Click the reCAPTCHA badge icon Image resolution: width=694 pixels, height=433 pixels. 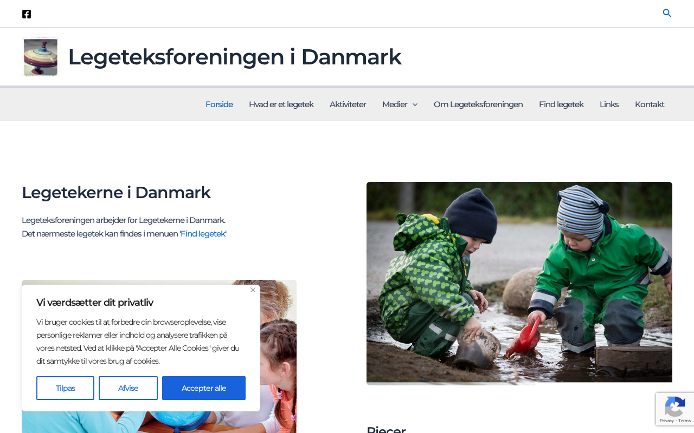[674, 406]
